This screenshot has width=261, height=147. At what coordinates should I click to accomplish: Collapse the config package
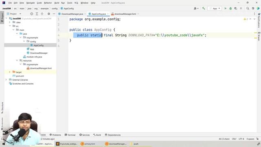pos(24,41)
